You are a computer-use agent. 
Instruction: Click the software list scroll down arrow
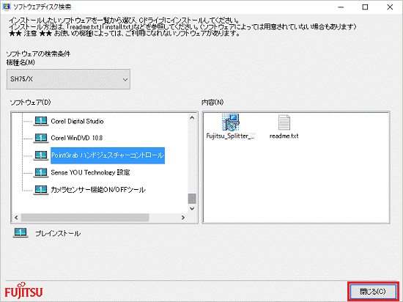pos(192,208)
